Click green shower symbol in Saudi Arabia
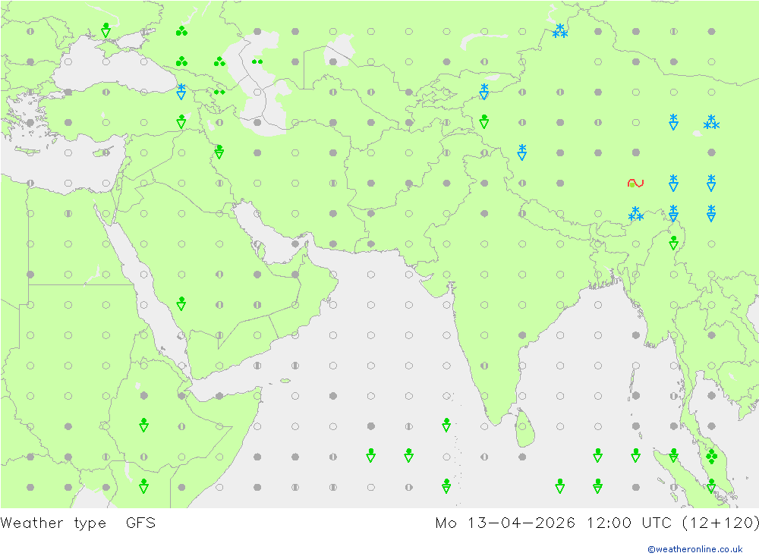This screenshot has width=759, height=556. (x=181, y=303)
